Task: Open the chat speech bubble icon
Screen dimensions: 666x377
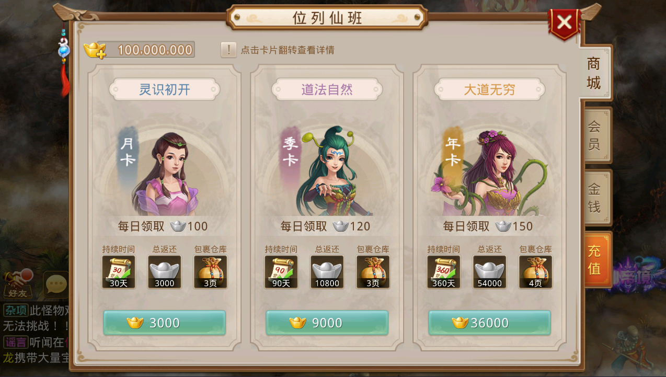Action: 56,285
